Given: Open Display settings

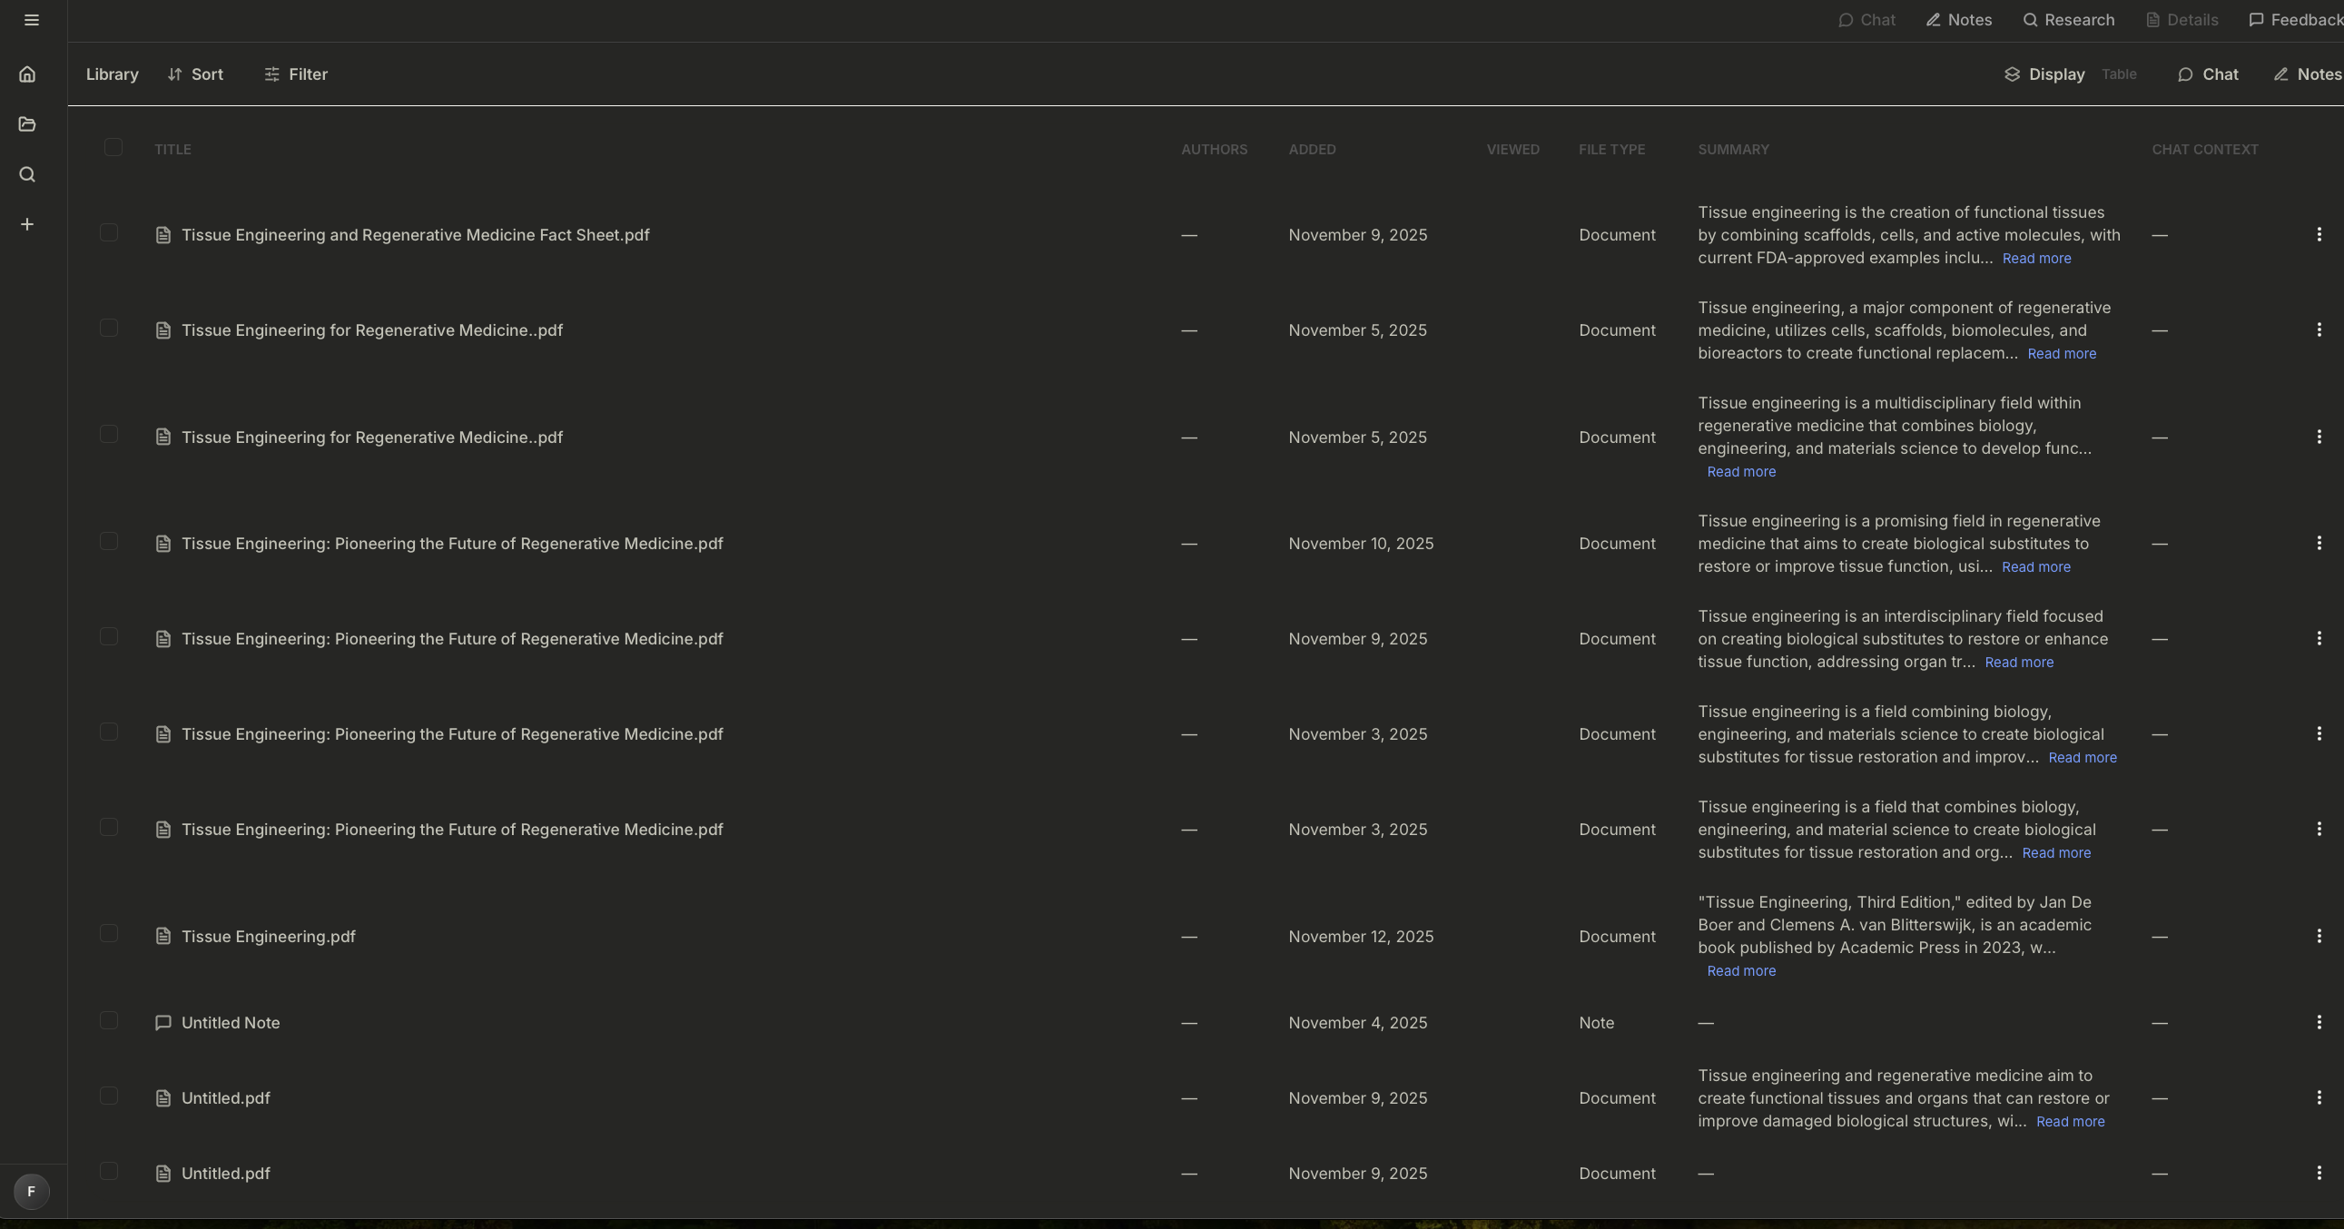Looking at the screenshot, I should (2043, 74).
